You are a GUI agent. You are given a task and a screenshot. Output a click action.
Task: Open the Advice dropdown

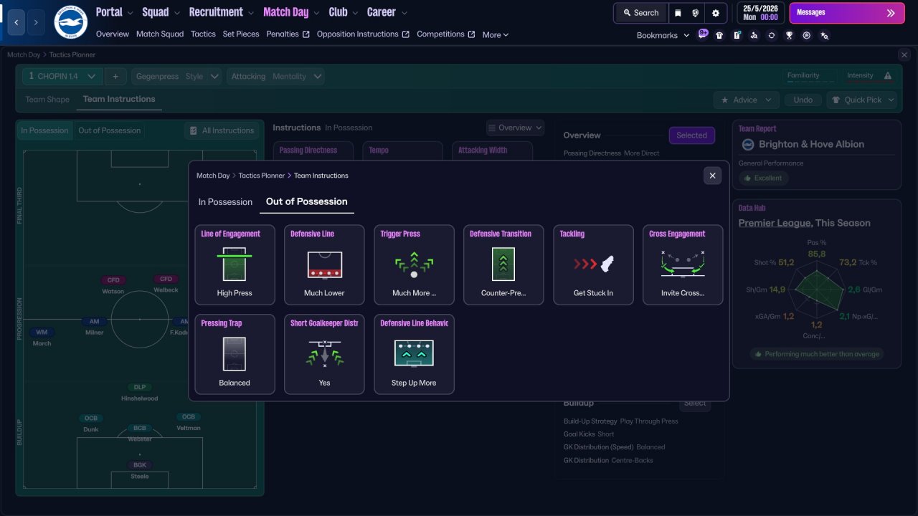pos(746,100)
